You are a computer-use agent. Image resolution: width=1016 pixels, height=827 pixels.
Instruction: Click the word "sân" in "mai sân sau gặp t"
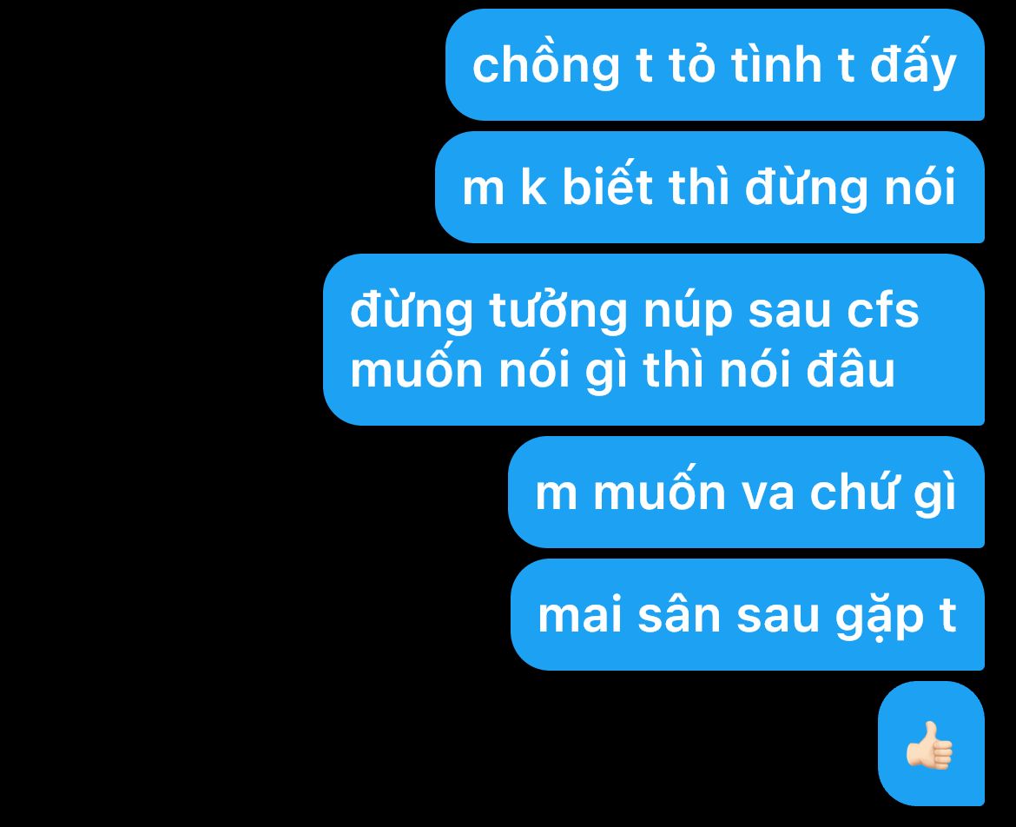679,614
